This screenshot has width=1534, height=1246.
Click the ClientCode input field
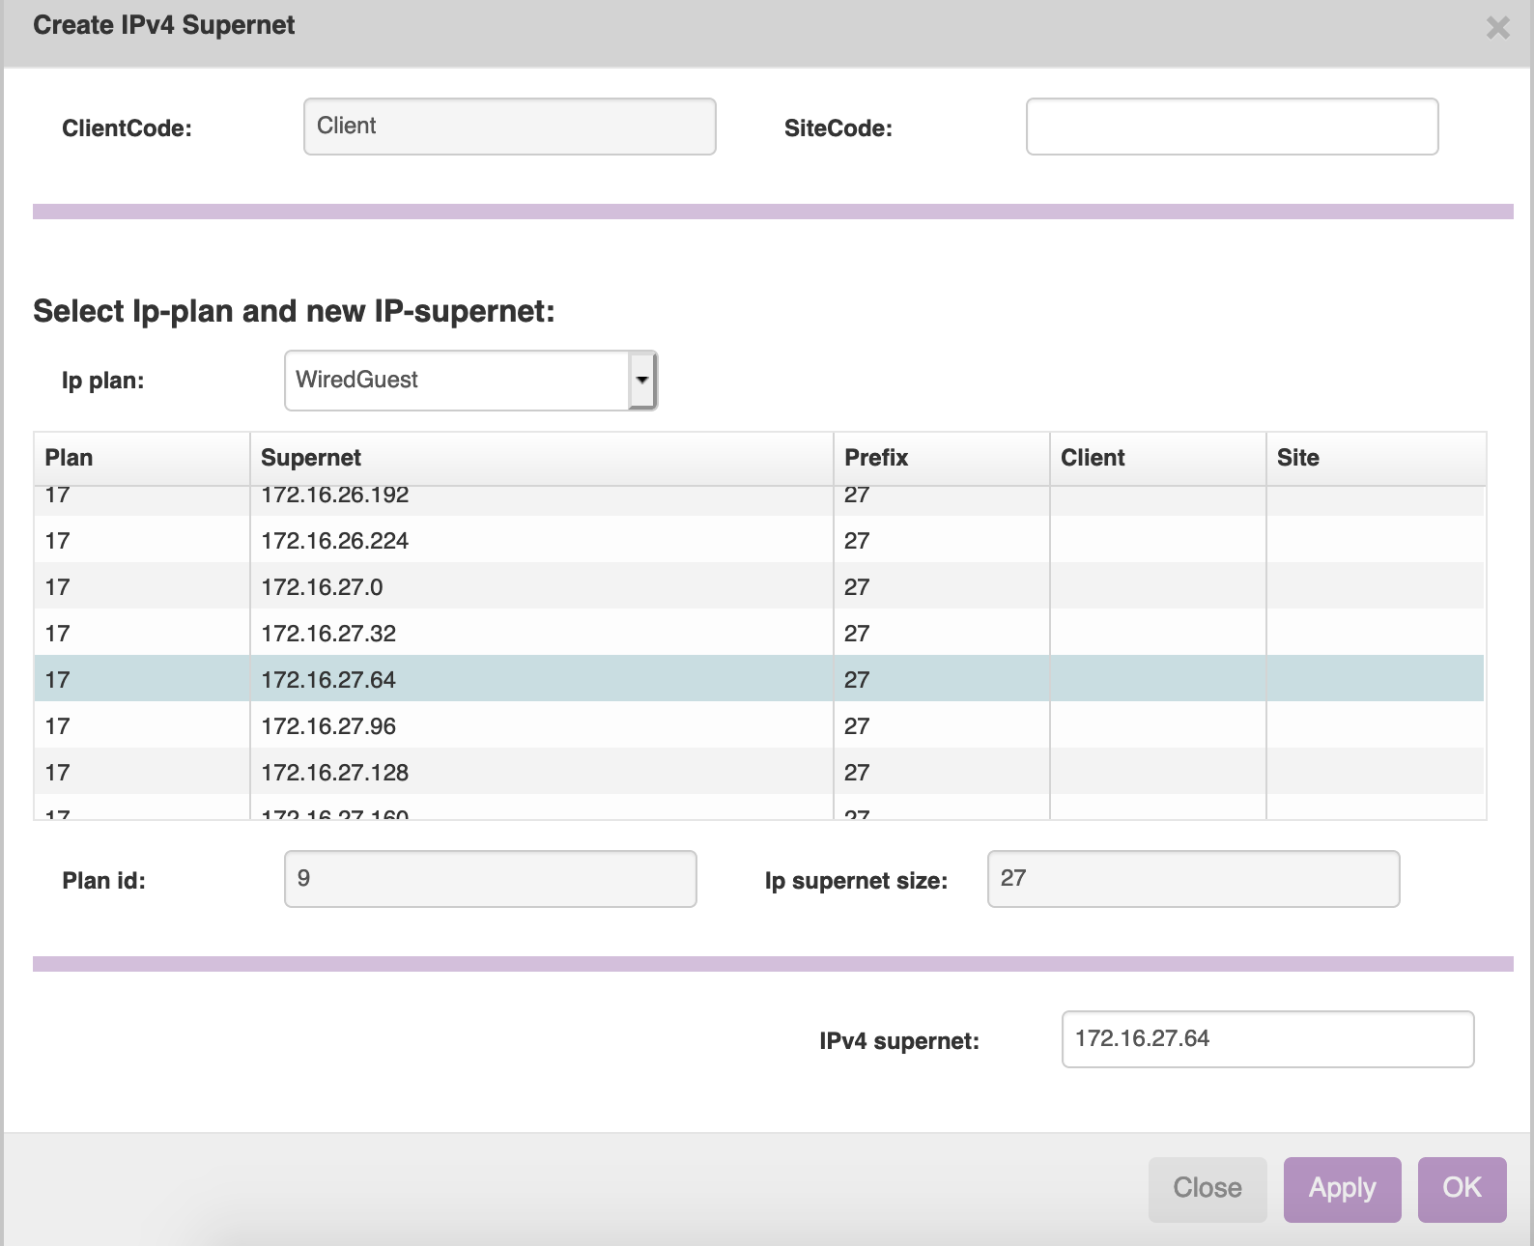click(509, 127)
